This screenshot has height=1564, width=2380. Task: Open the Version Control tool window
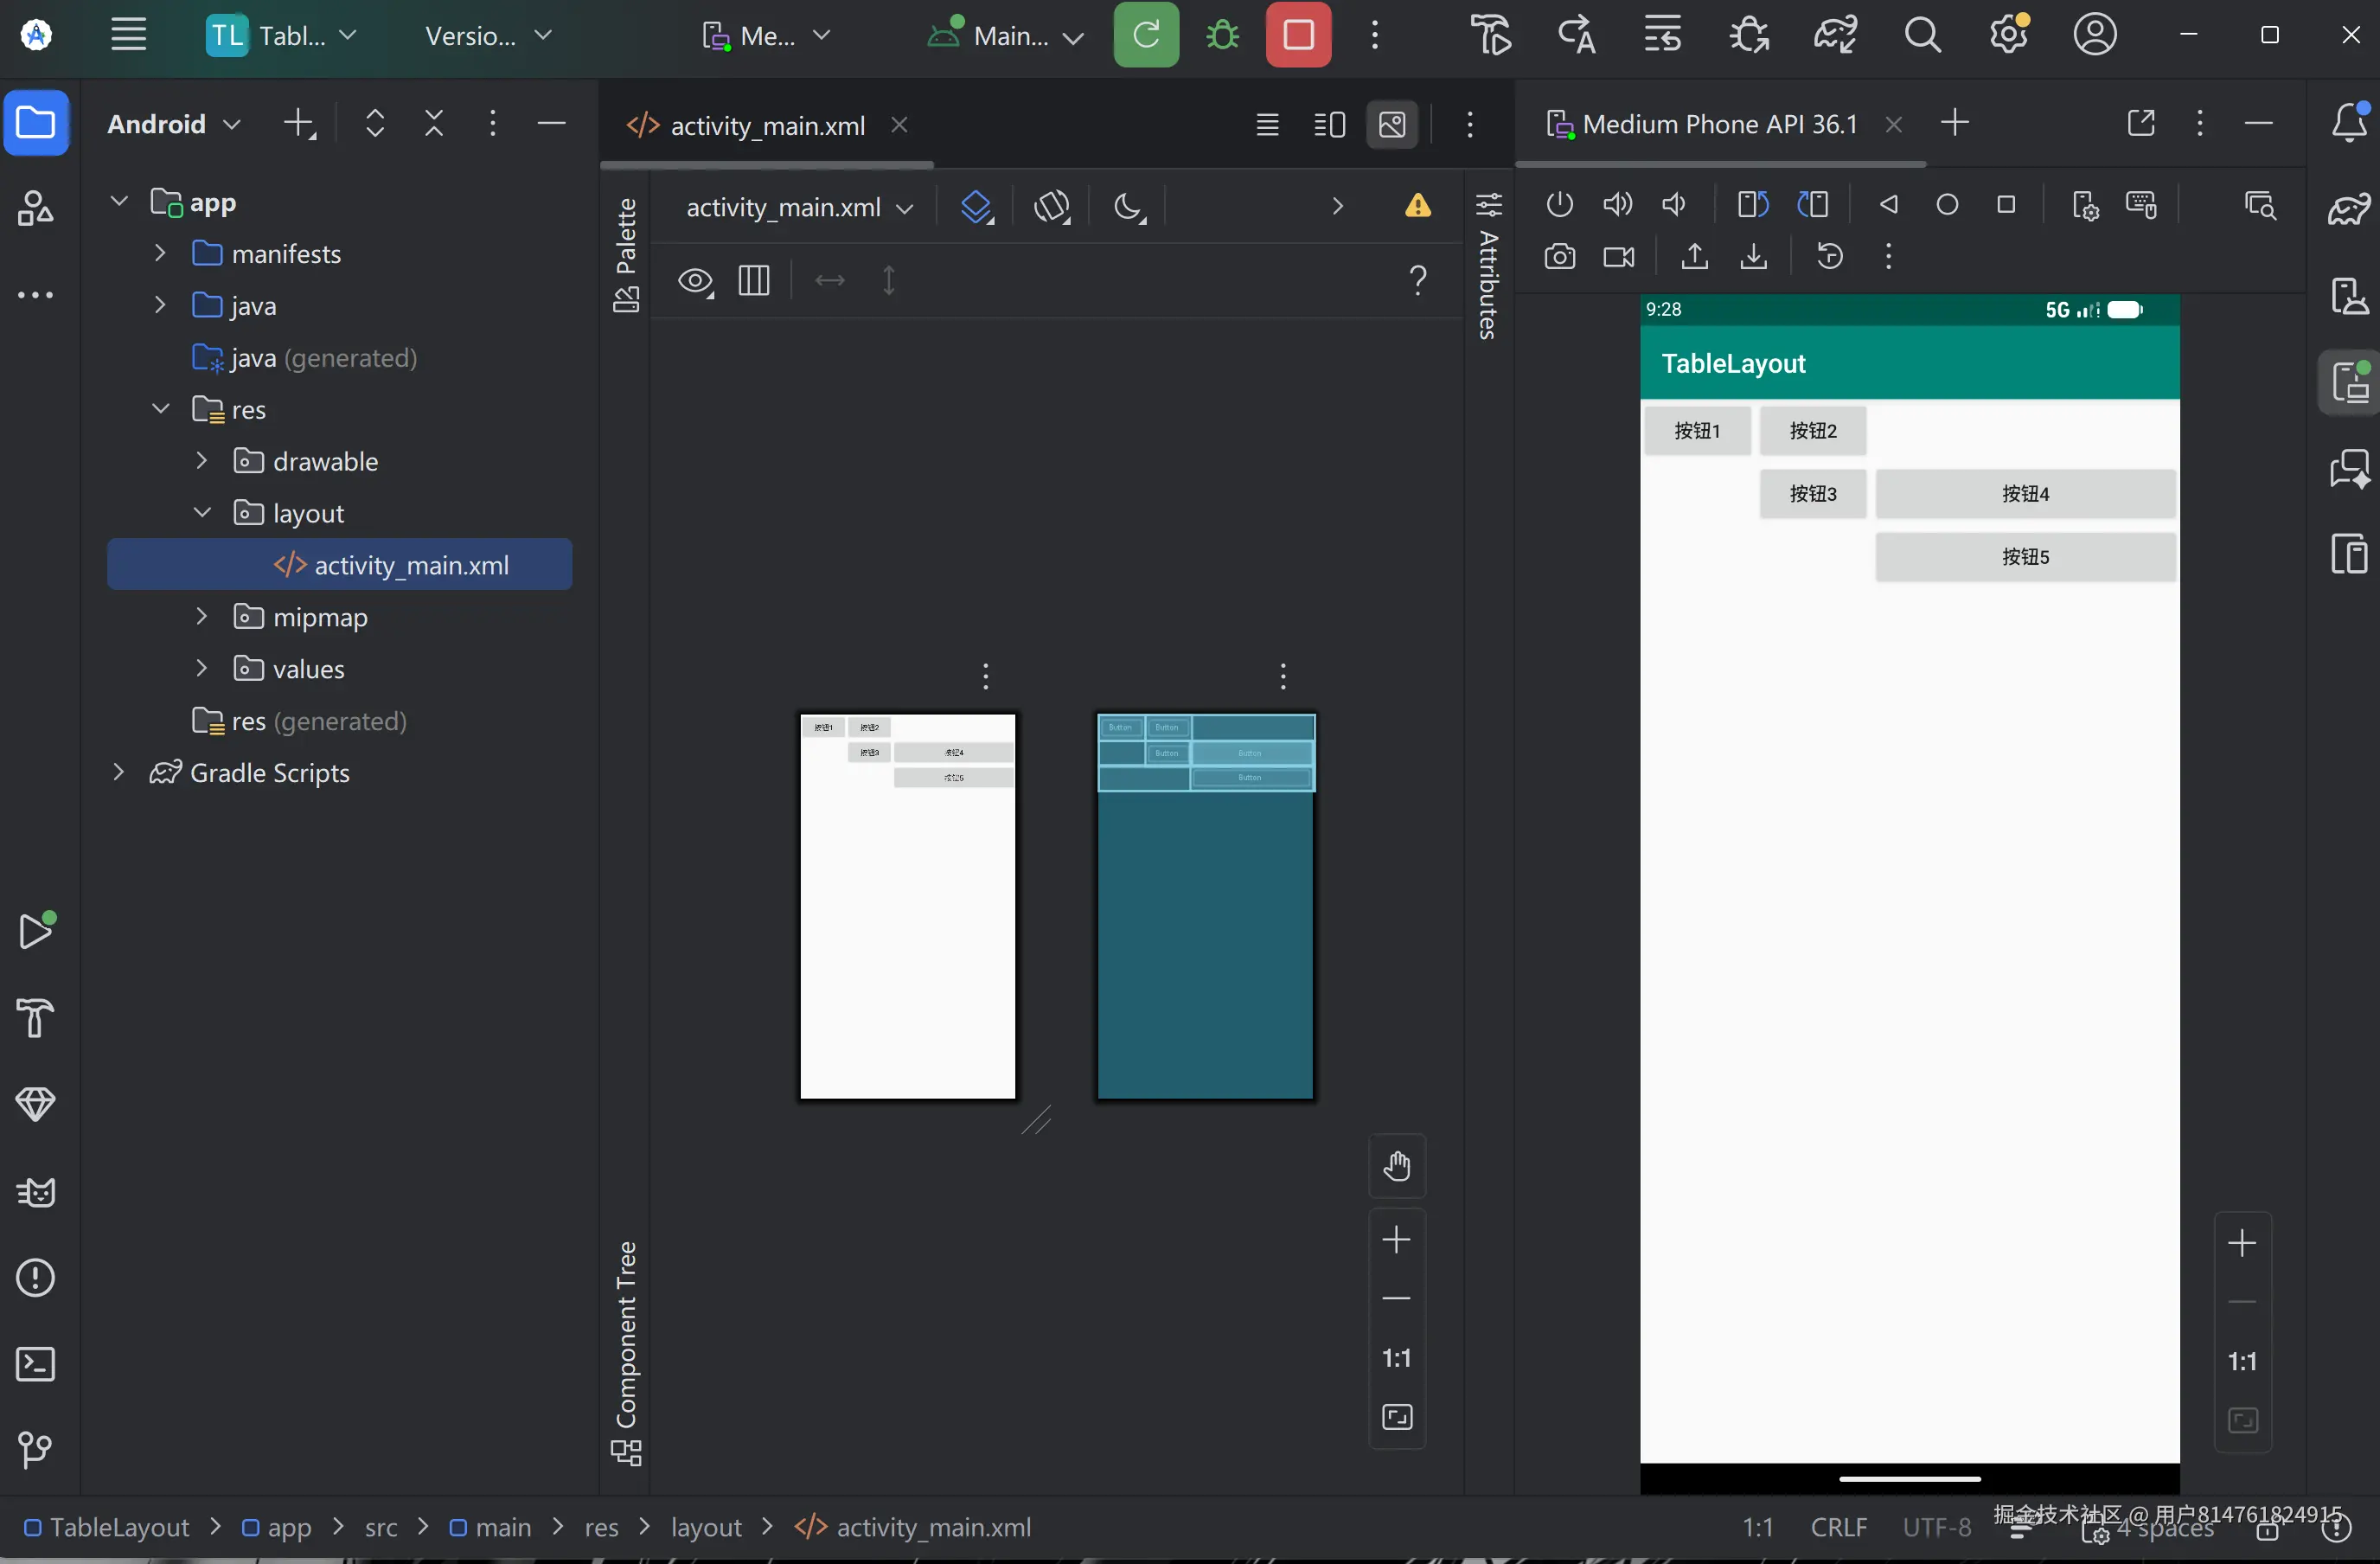[x=36, y=1450]
